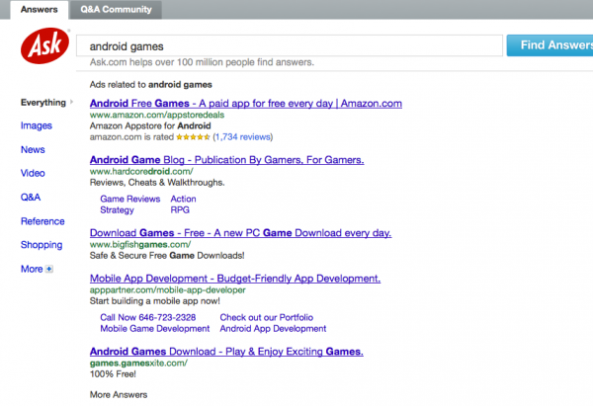Open the Android Game Blog link
This screenshot has width=593, height=406.
coord(226,159)
